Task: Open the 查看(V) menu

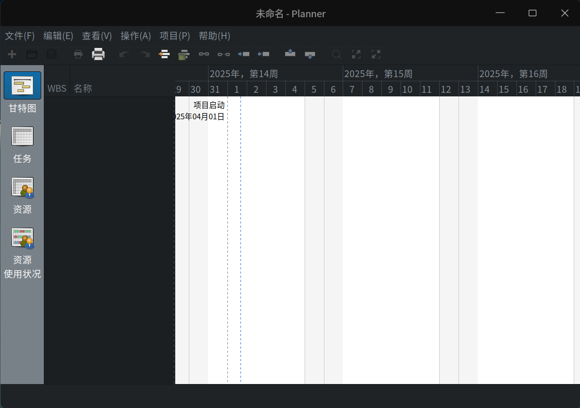Action: click(96, 36)
